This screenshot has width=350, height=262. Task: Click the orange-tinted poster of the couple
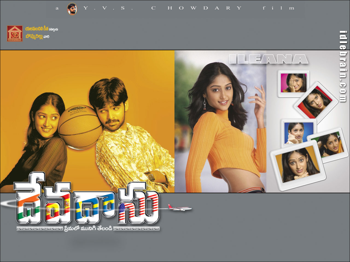(87, 121)
